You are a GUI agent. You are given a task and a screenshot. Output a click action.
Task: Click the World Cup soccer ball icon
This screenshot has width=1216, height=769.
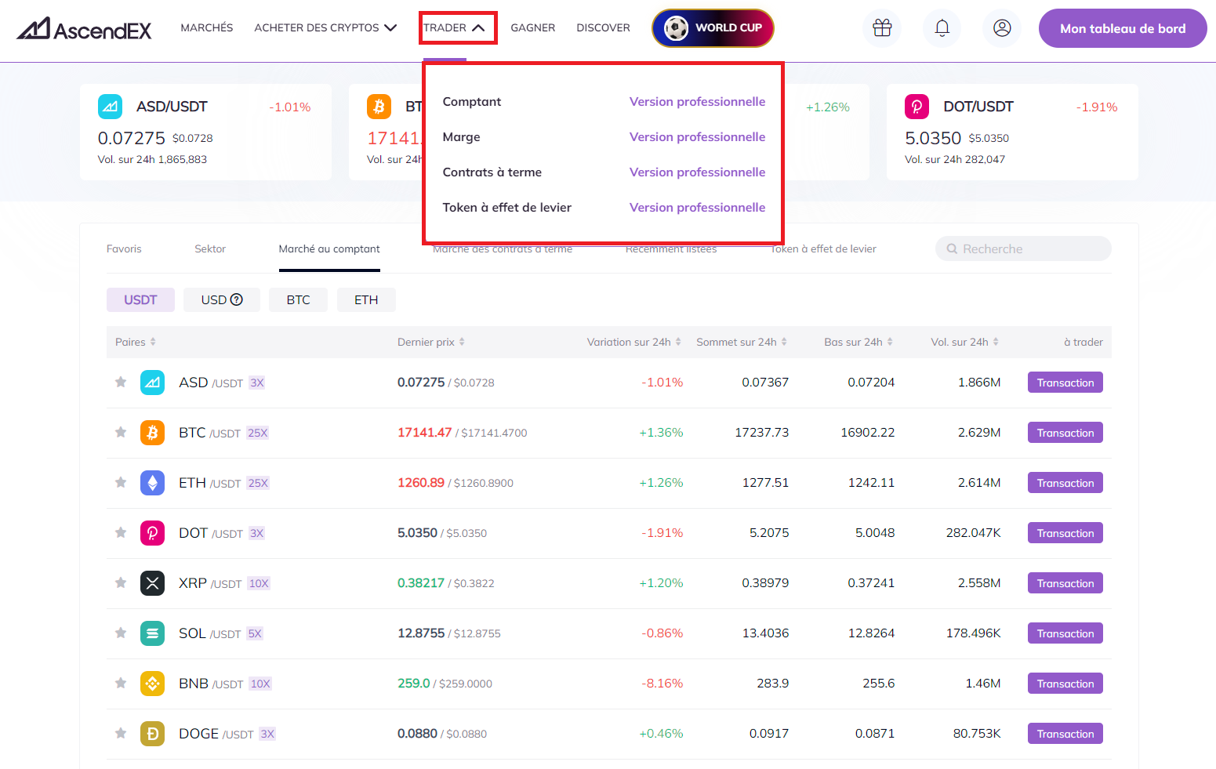[676, 28]
